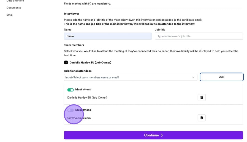The width and height of the screenshot is (247, 142).
Task: Go to Date and time section
Action: 15,1
